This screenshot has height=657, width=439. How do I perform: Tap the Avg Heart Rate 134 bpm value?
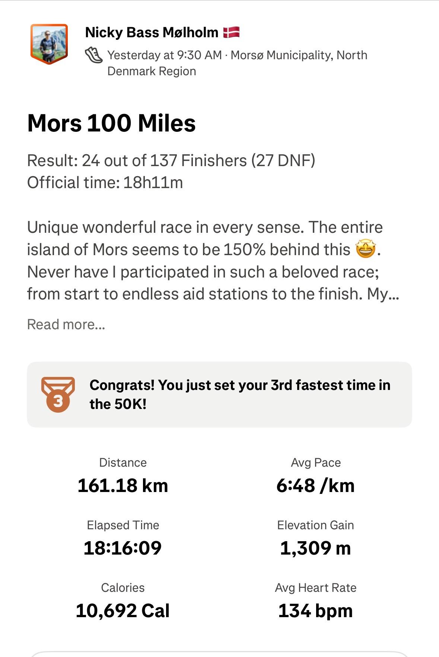click(316, 611)
